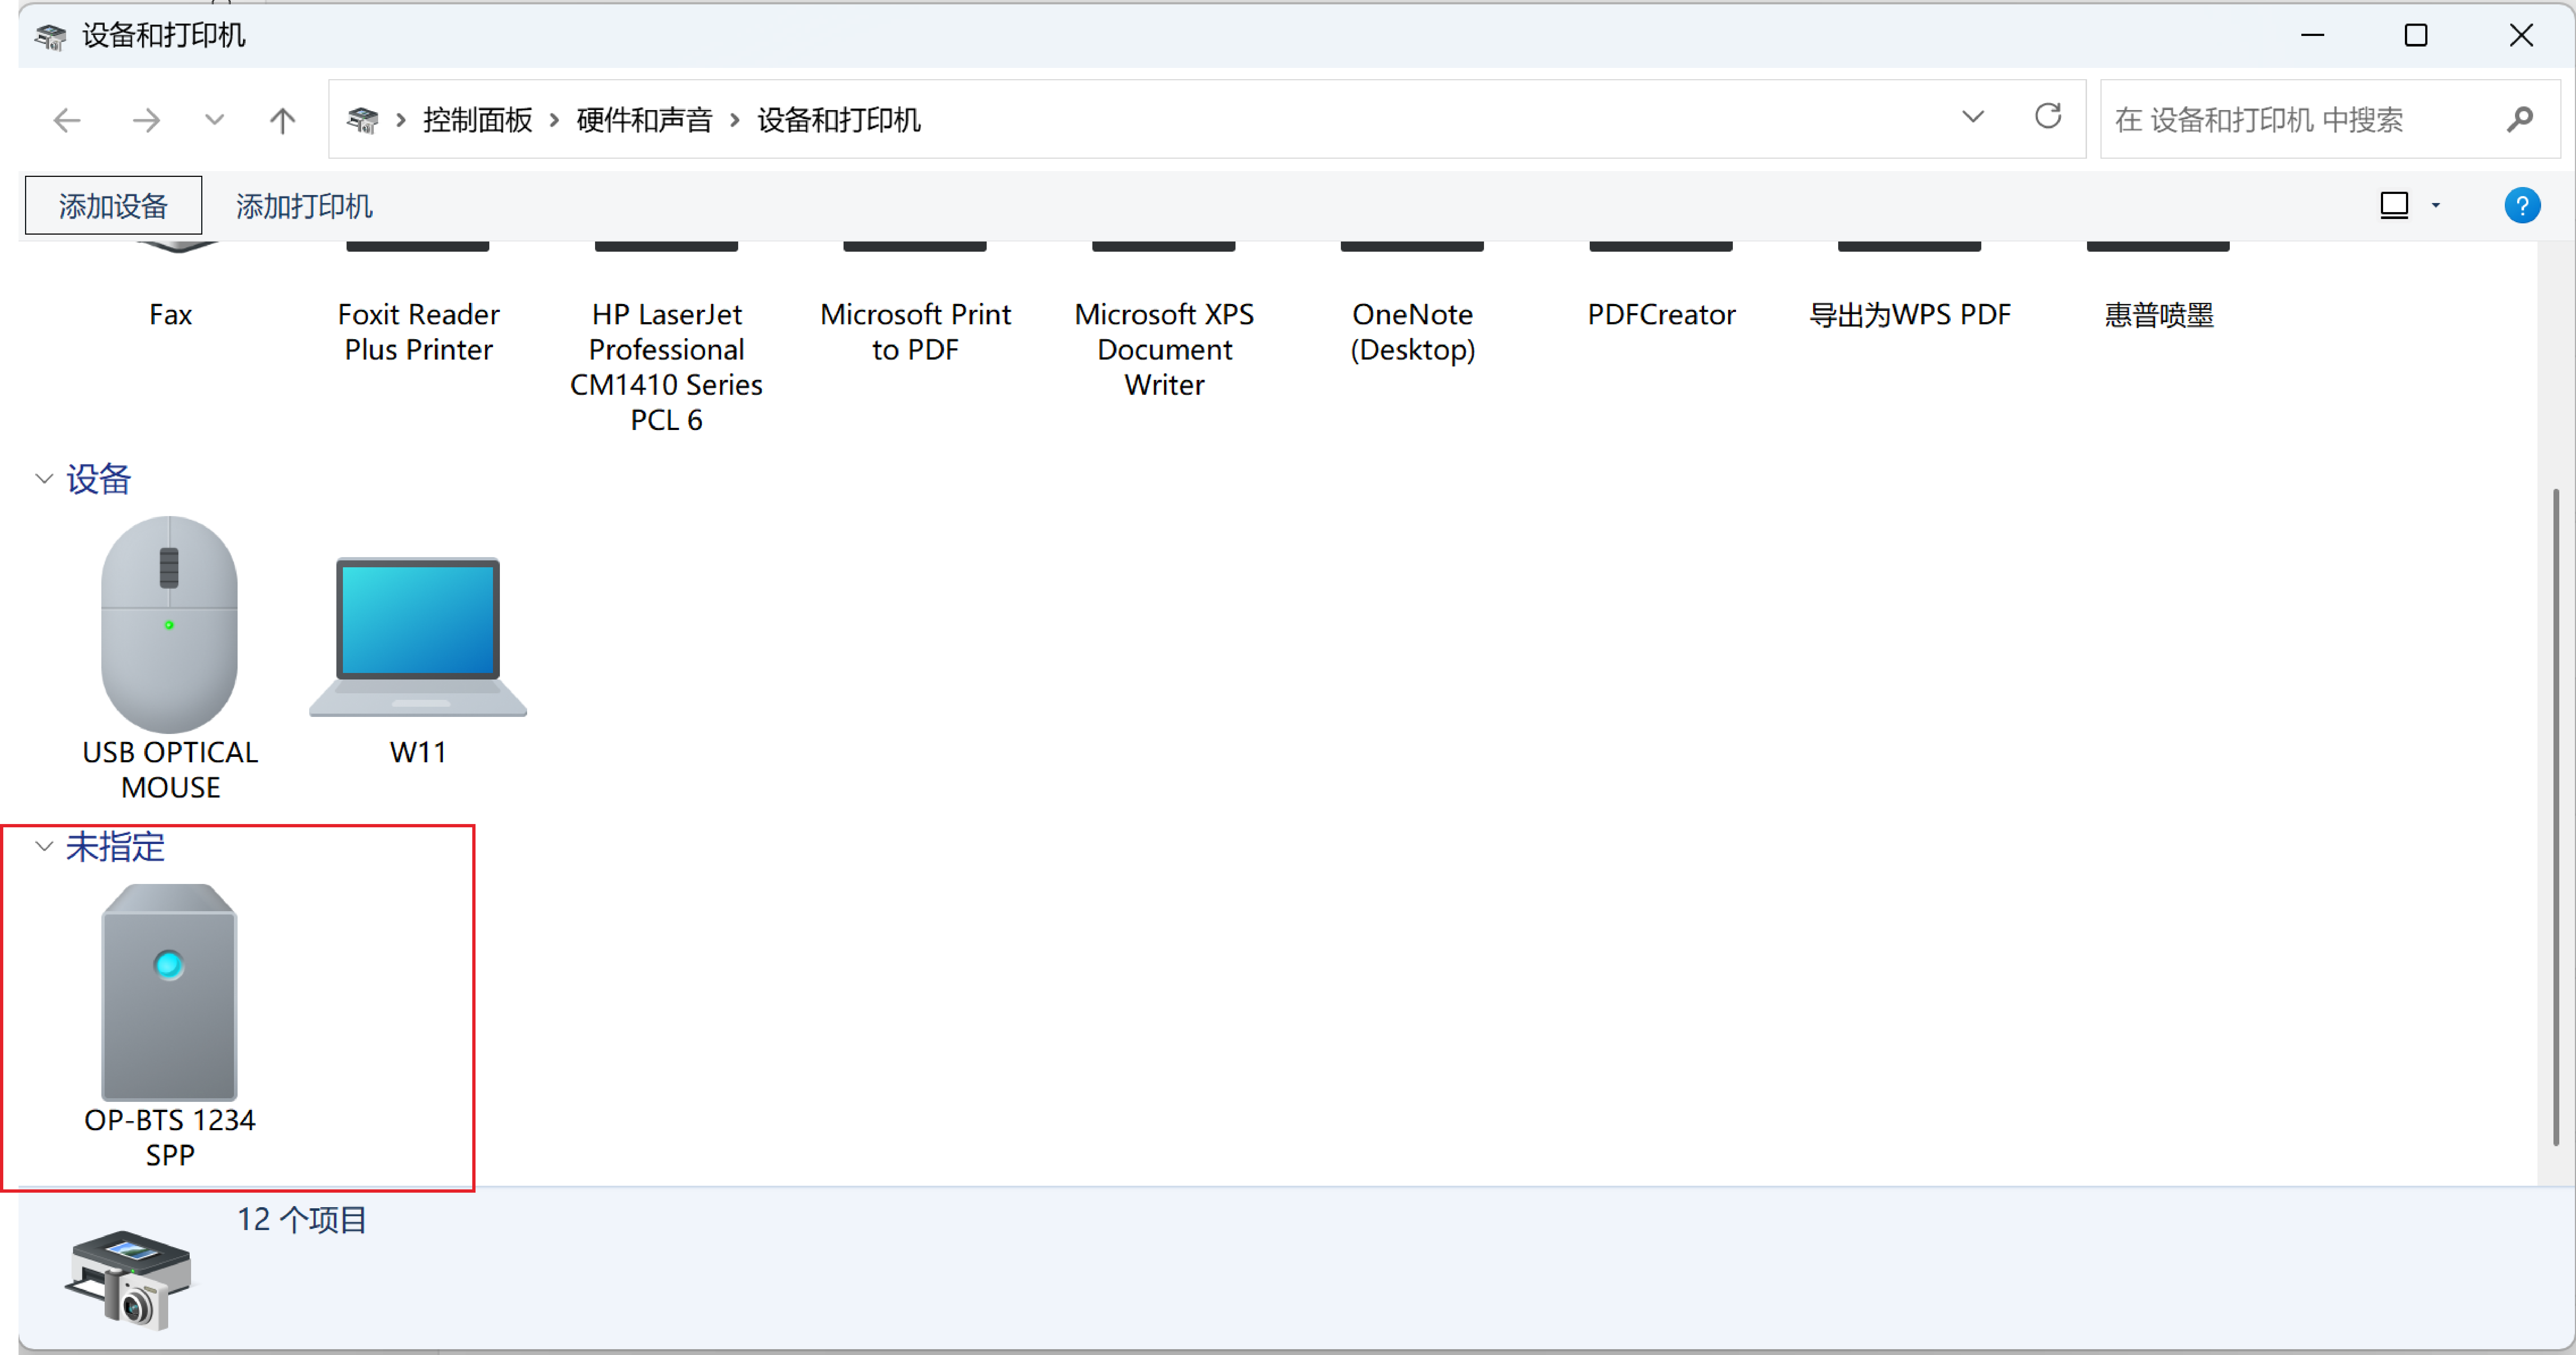Click the 添加打印机 button
This screenshot has height=1355, width=2576.
(304, 206)
